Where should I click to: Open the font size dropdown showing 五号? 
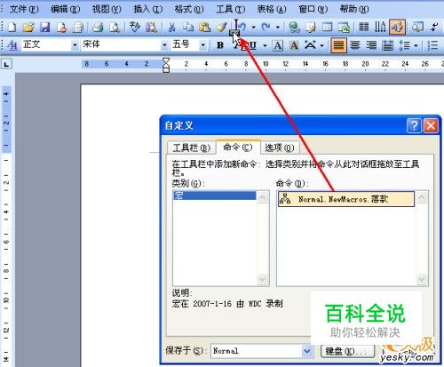[202, 45]
